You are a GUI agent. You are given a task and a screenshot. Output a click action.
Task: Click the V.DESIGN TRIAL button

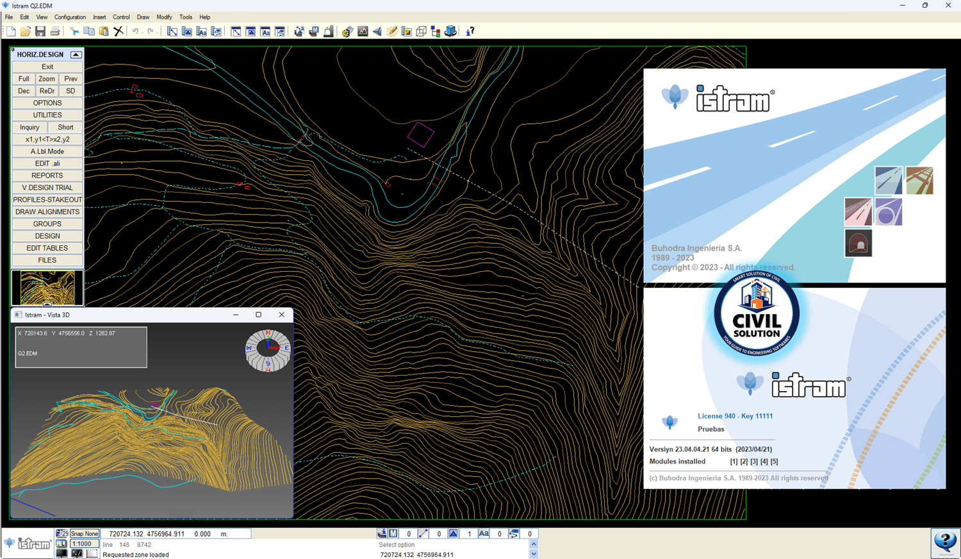tap(47, 188)
